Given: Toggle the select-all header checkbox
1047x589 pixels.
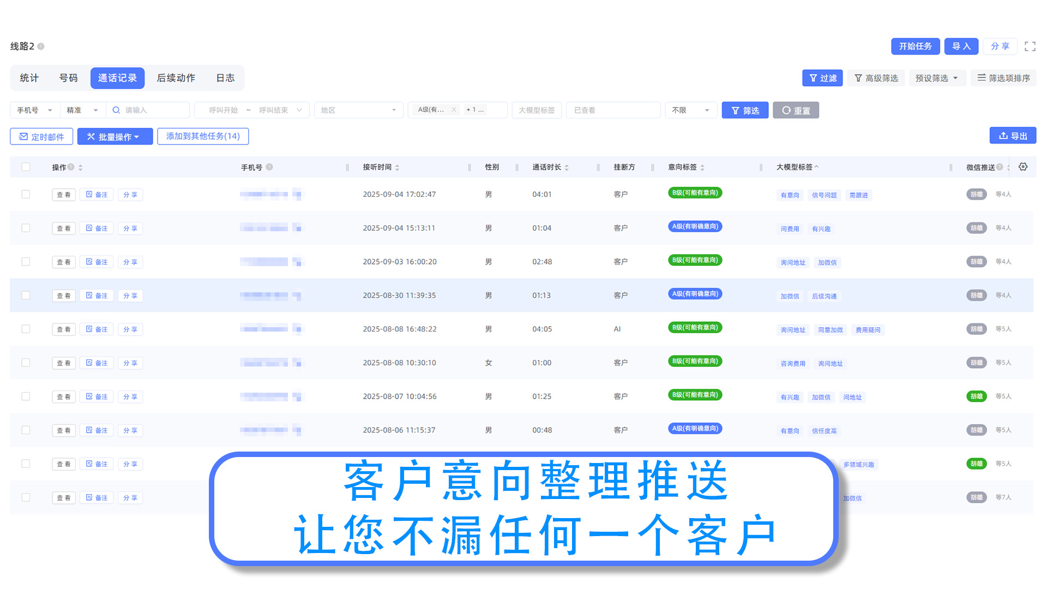Looking at the screenshot, I should [26, 167].
